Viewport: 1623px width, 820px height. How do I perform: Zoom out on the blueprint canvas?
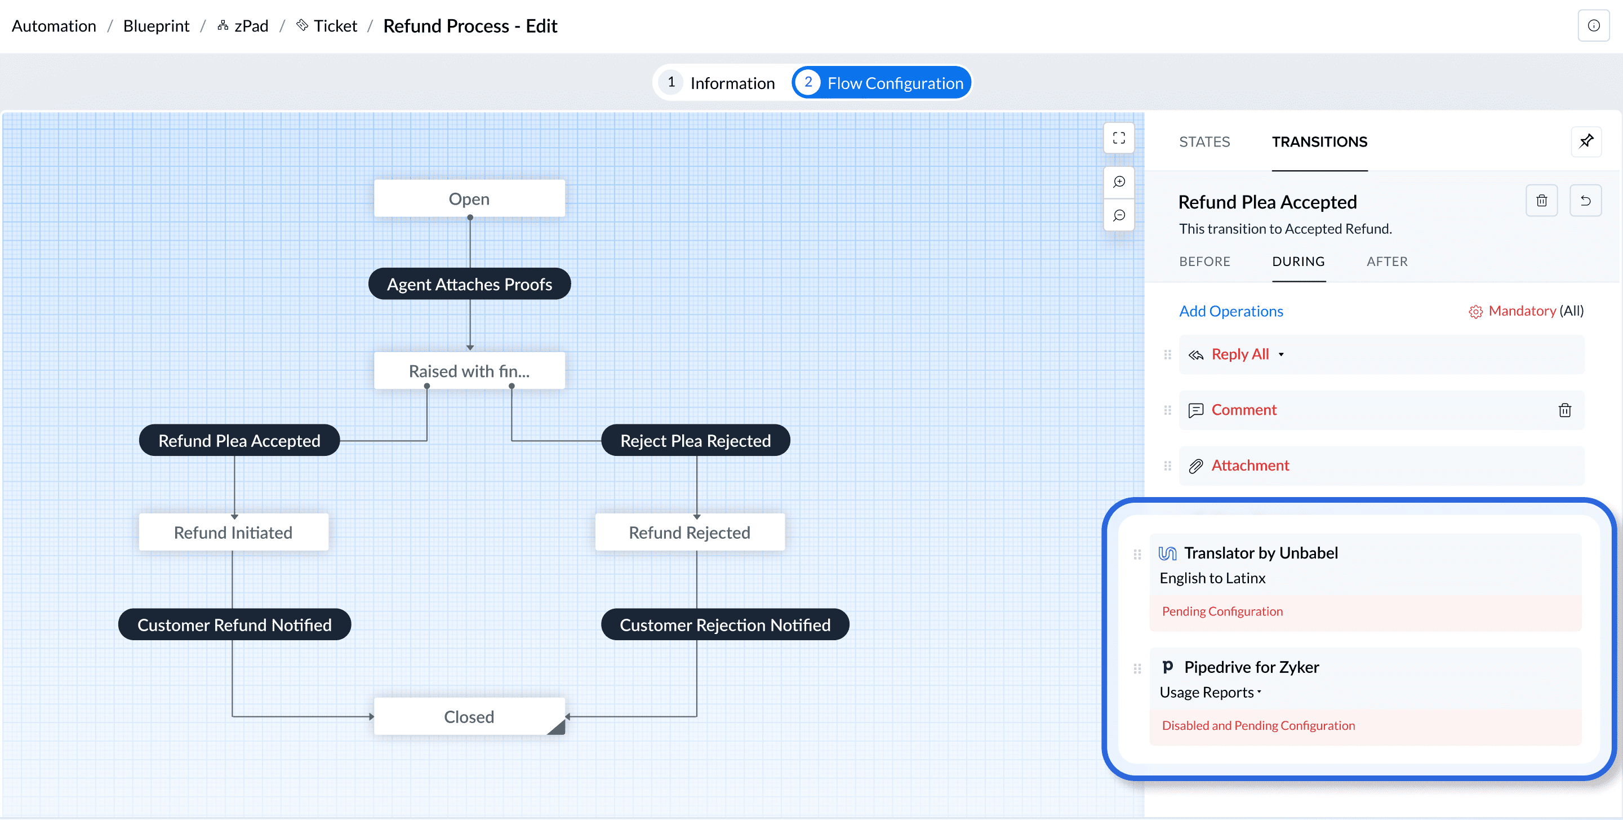pos(1118,215)
